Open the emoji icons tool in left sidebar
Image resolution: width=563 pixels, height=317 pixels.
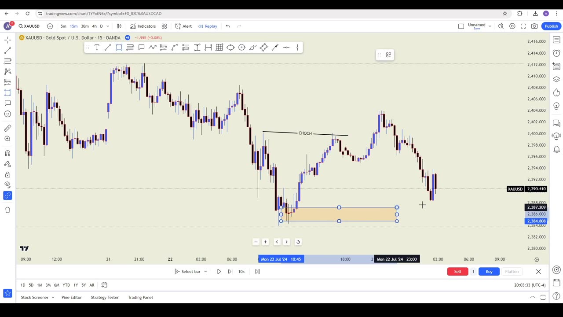click(7, 114)
